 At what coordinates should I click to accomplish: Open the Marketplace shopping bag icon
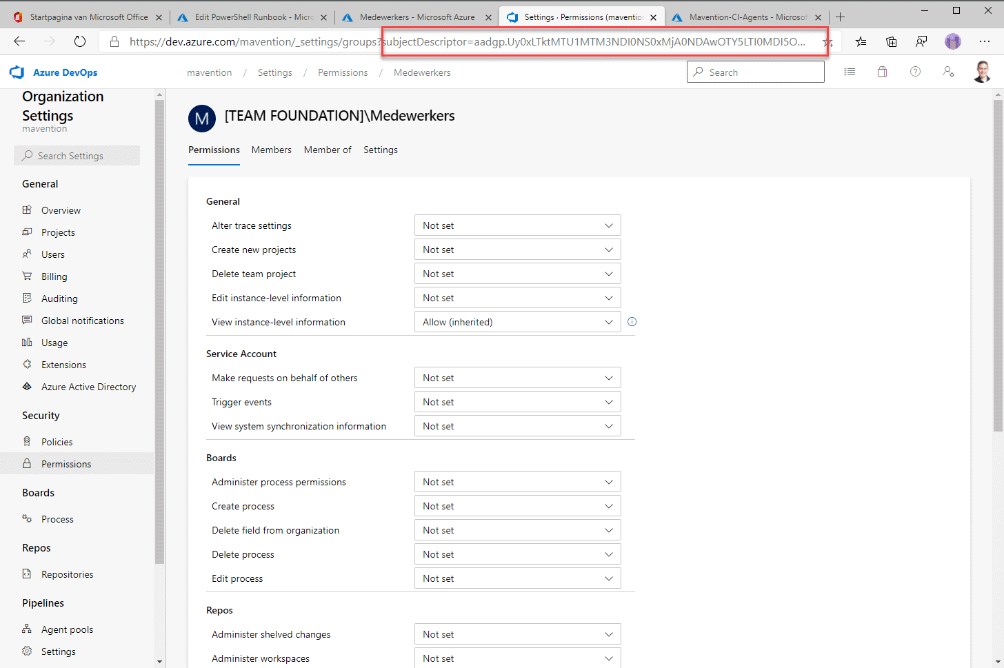point(882,72)
